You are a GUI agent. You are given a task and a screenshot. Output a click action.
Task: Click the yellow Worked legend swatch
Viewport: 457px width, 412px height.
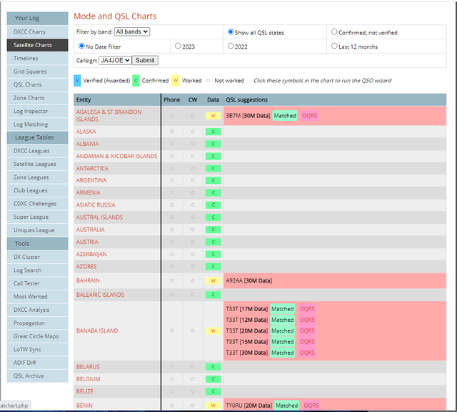click(x=176, y=81)
